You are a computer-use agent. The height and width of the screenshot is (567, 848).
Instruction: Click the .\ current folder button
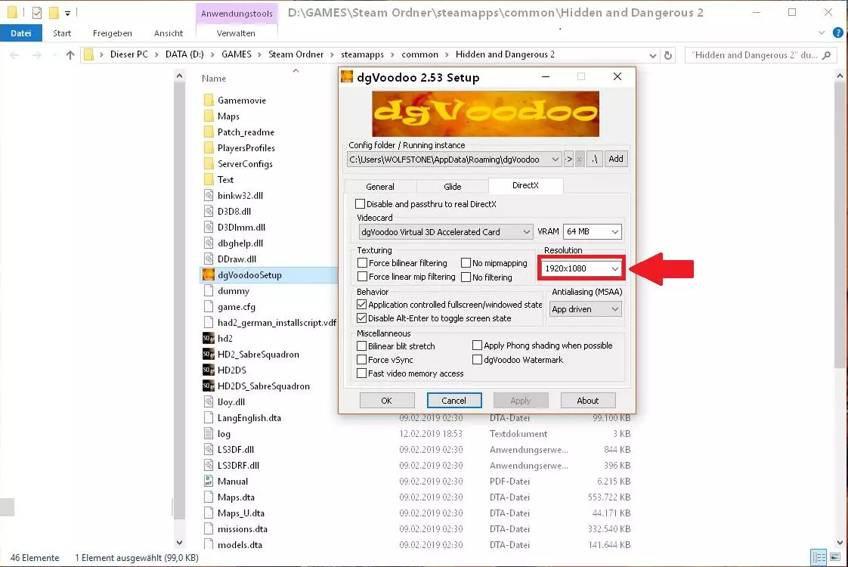(x=595, y=159)
